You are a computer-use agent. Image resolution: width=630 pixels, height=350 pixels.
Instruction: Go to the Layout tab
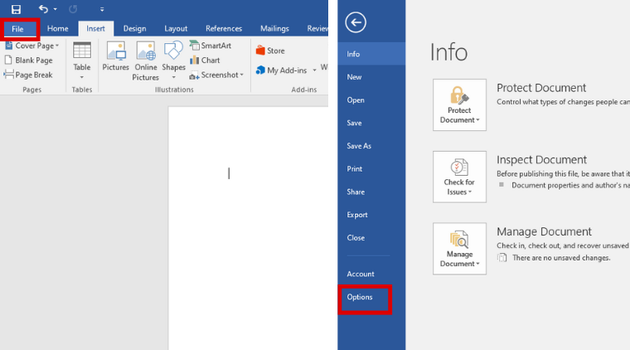tap(176, 28)
